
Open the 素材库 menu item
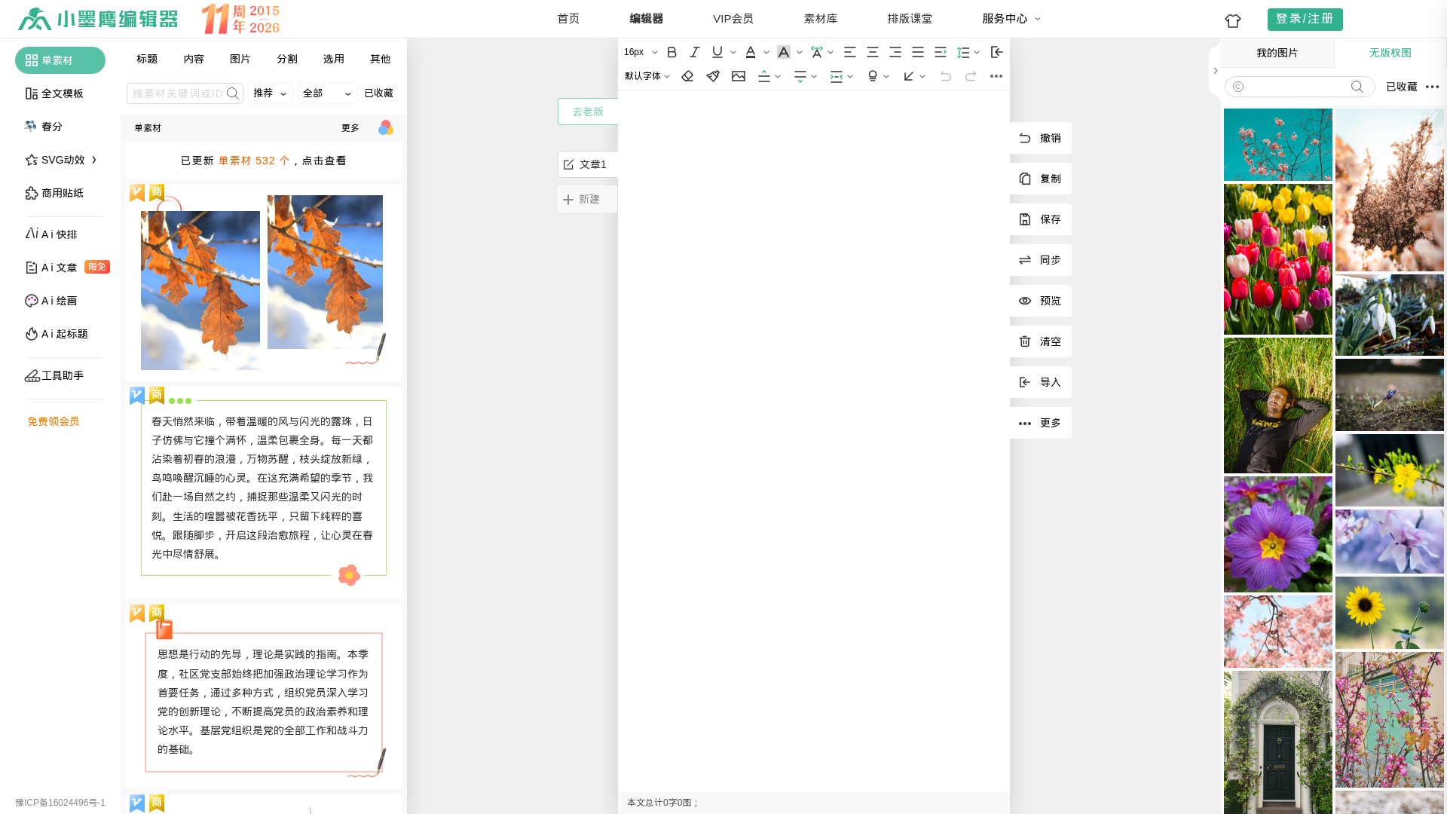coord(820,19)
